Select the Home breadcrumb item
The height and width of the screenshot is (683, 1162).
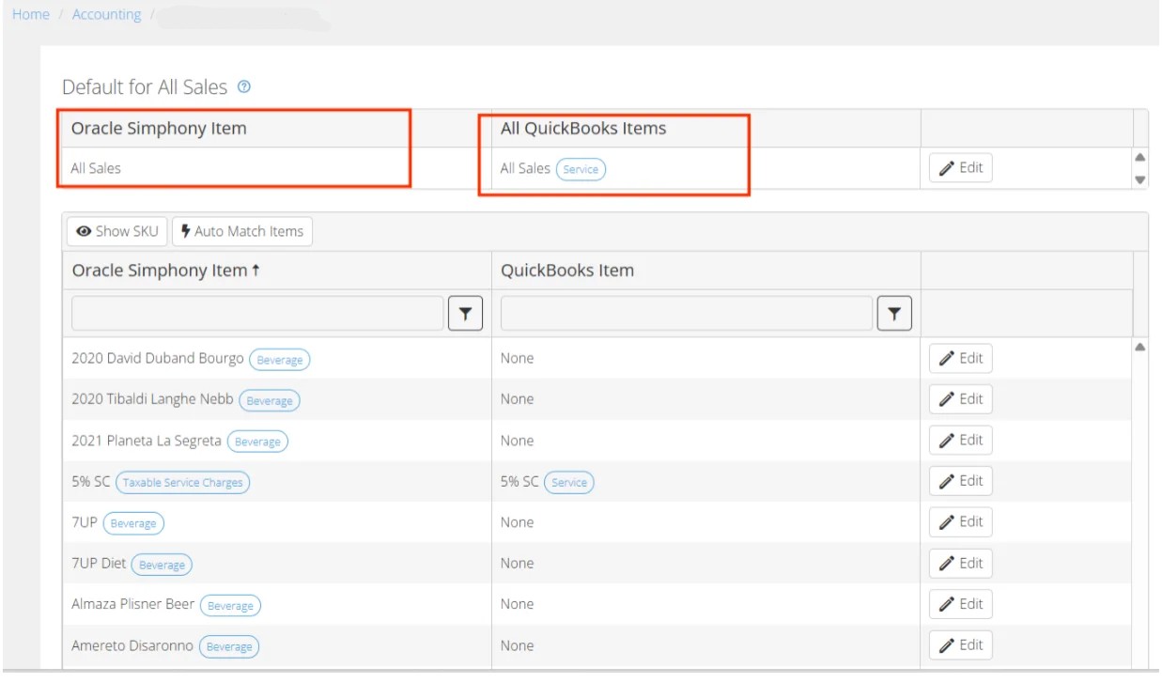(31, 14)
